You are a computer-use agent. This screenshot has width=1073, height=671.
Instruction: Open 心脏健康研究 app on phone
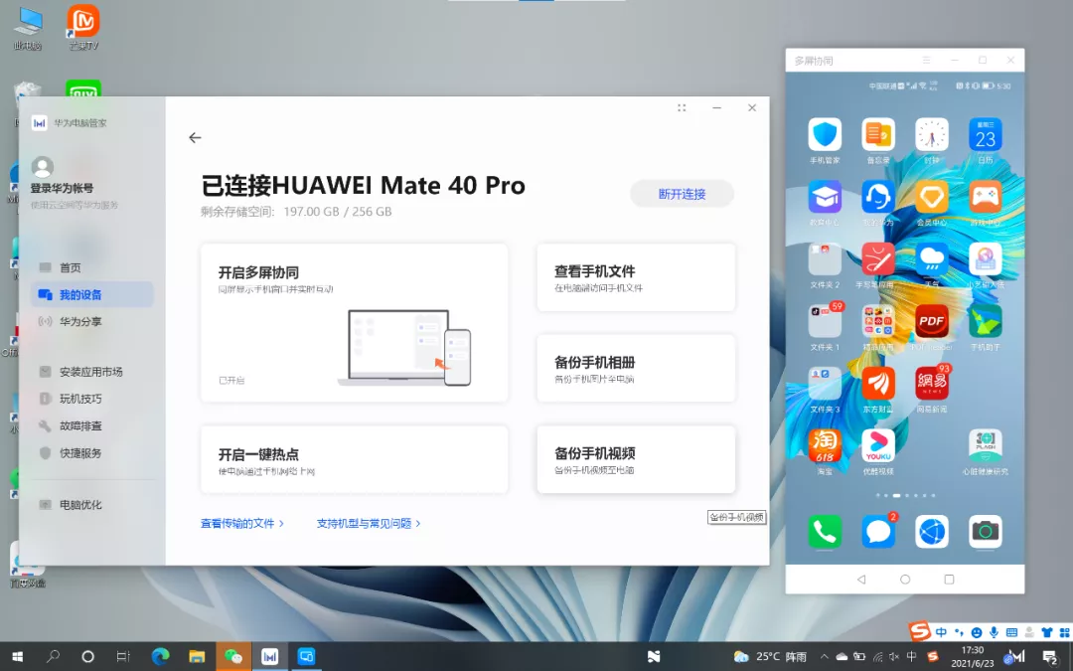(986, 445)
